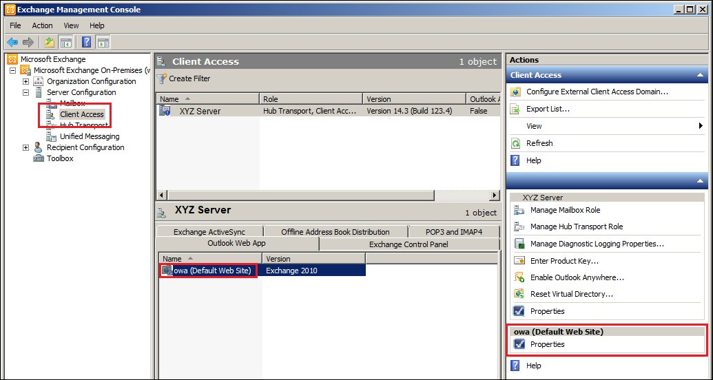Viewport: 713px width, 380px height.
Task: Click the Back arrow toolbar icon
Action: (12, 42)
